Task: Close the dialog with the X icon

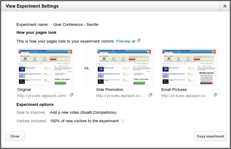Action: pos(225,6)
